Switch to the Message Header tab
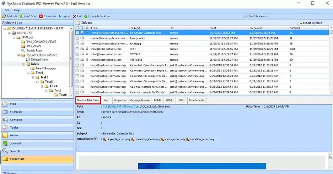 coord(140,100)
